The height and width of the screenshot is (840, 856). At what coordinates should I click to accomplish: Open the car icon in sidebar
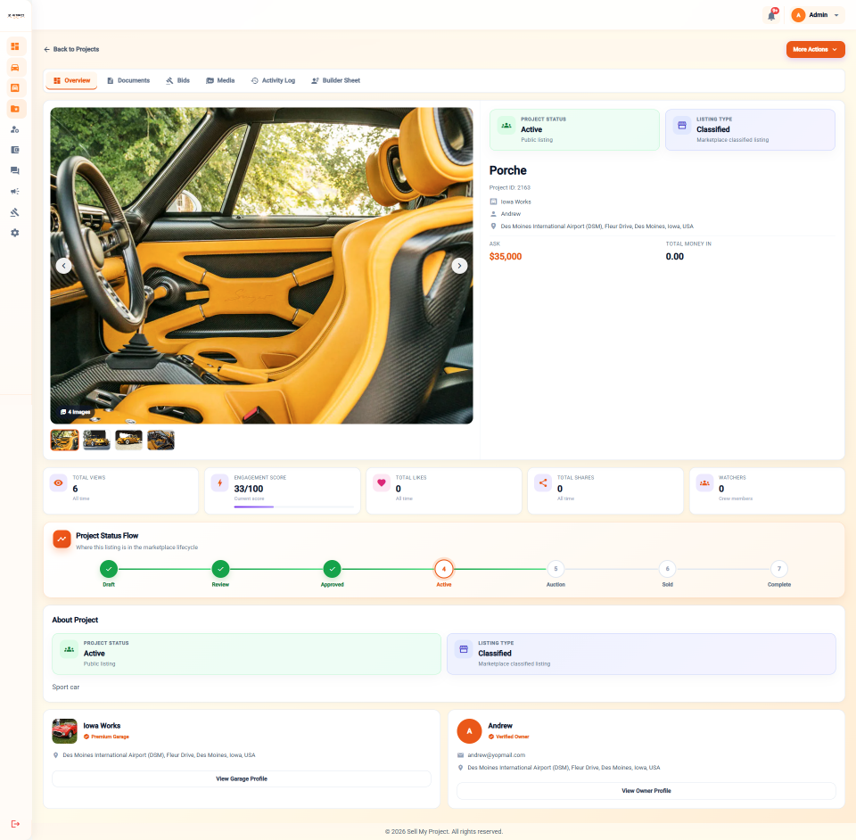15,67
